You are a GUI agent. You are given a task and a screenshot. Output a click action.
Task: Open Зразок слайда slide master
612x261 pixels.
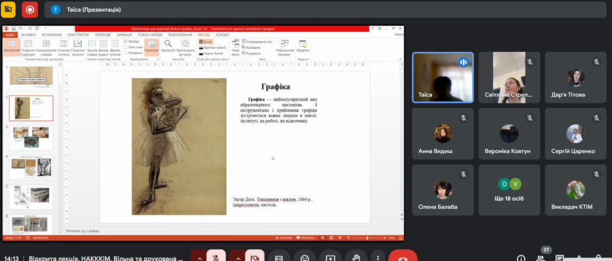point(92,48)
